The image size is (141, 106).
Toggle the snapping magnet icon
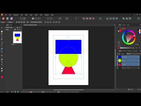coord(74,19)
